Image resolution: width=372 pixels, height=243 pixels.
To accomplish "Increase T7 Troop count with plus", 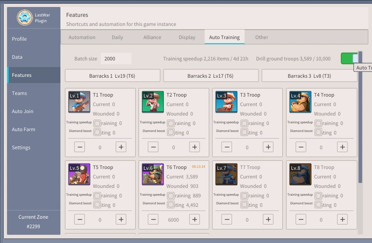I will click(x=268, y=220).
